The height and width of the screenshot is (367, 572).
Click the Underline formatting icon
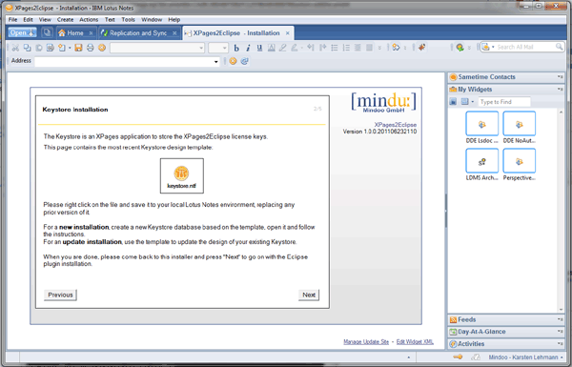click(259, 48)
